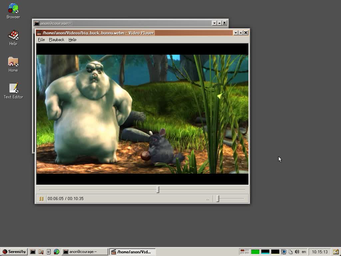Viewport: 341px width, 256px height.
Task: Open the Playback menu
Action: click(x=56, y=40)
